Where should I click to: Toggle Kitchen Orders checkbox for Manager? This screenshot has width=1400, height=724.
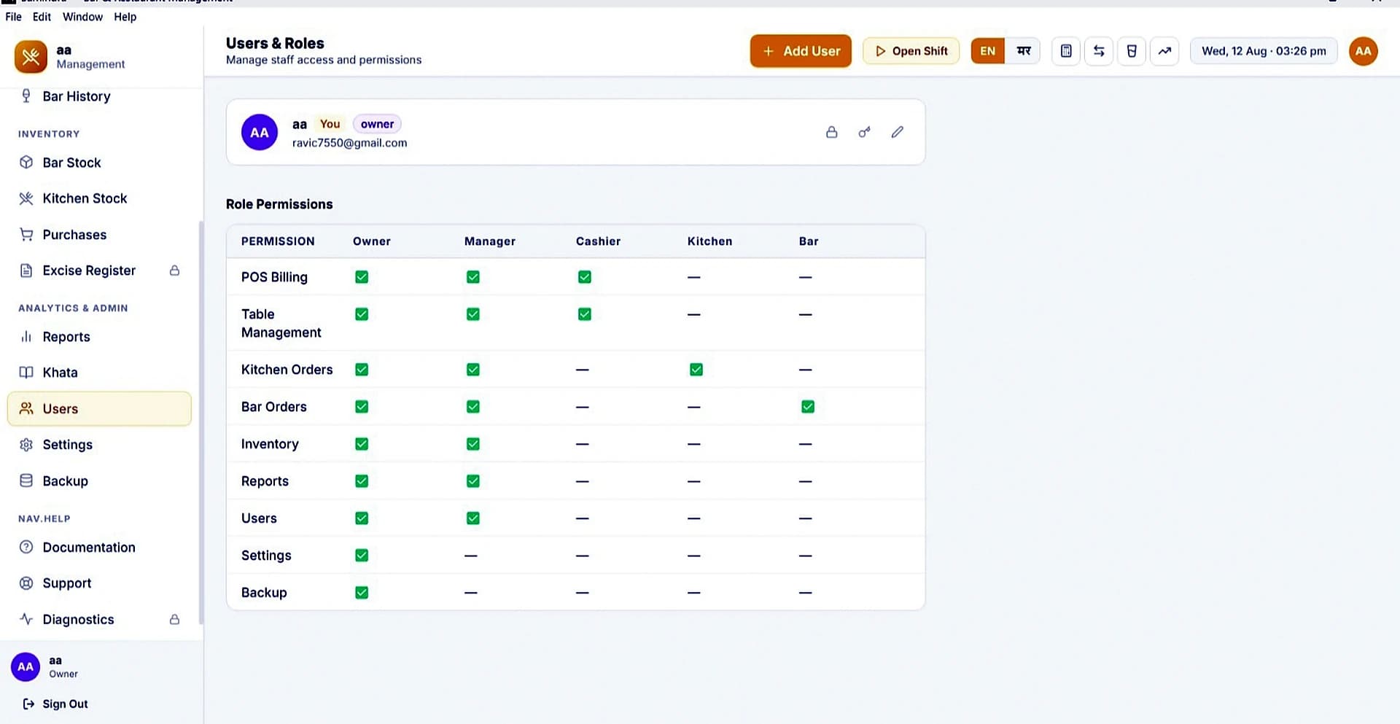(473, 370)
